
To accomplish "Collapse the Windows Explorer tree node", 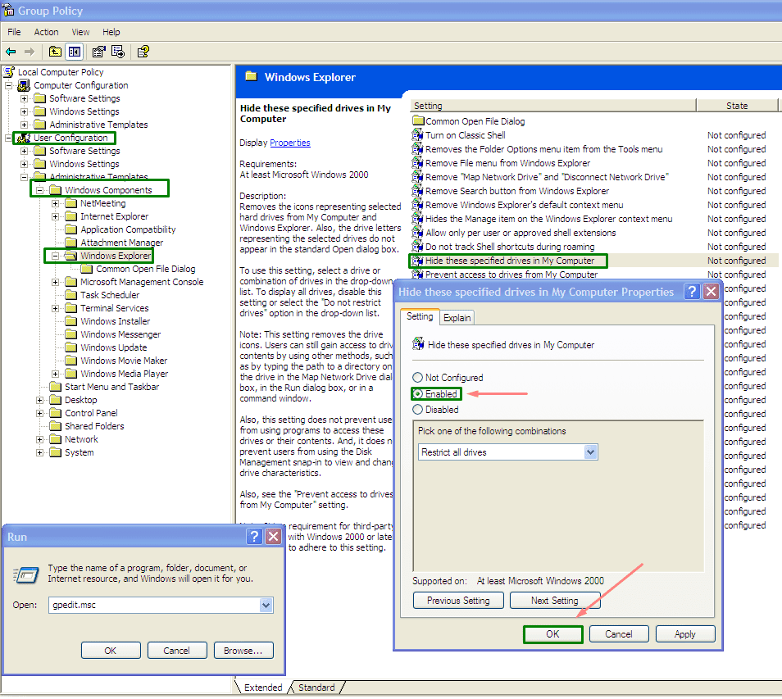I will point(56,256).
